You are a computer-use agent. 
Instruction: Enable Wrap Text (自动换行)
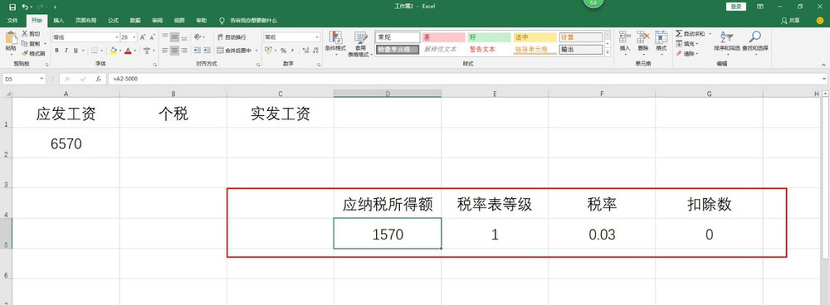(x=232, y=37)
